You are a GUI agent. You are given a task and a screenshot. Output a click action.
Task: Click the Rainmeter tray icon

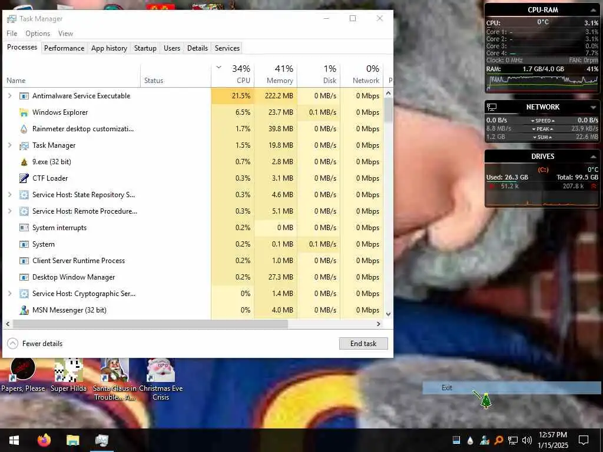click(470, 440)
